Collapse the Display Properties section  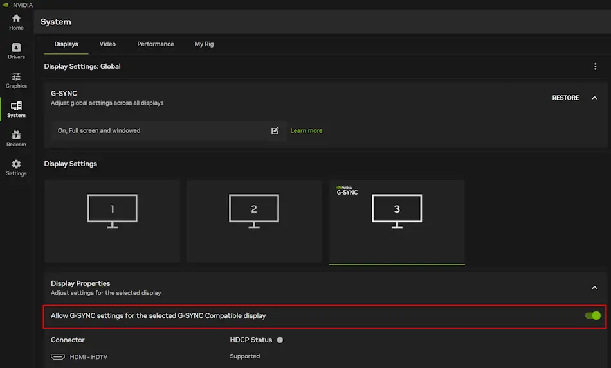click(594, 288)
